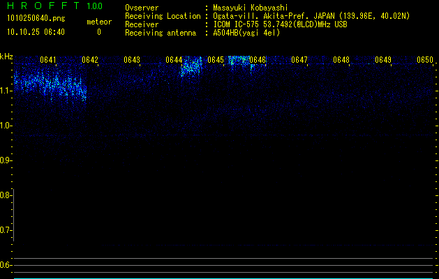Click the echo cluster between 0644 and 0645

tap(191, 66)
